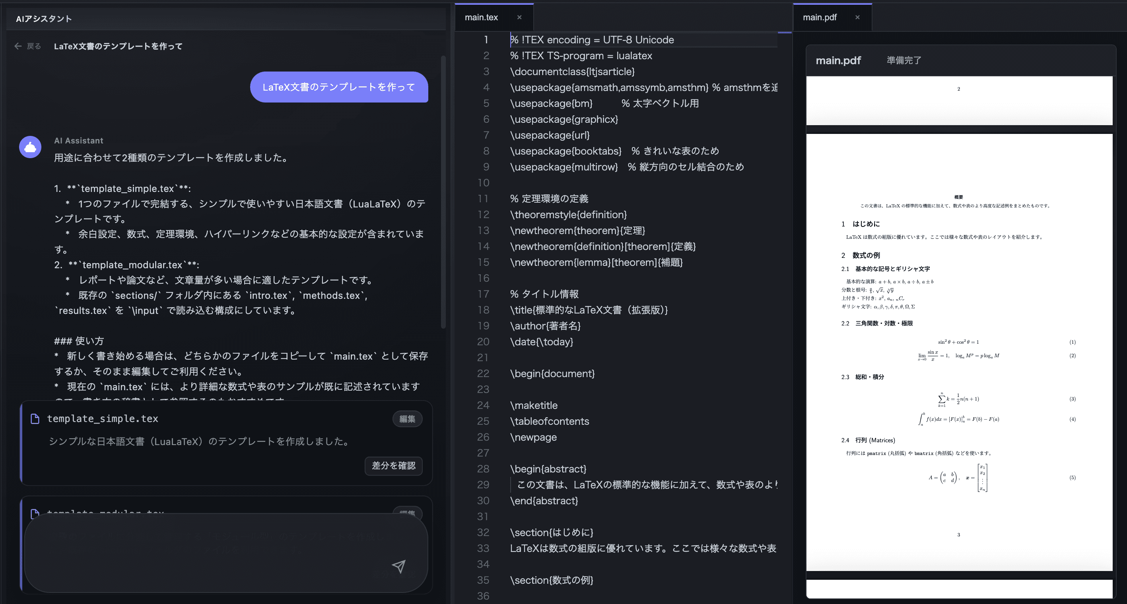Open 差分を確認 for template_simple.tex
The width and height of the screenshot is (1127, 604).
click(x=393, y=465)
